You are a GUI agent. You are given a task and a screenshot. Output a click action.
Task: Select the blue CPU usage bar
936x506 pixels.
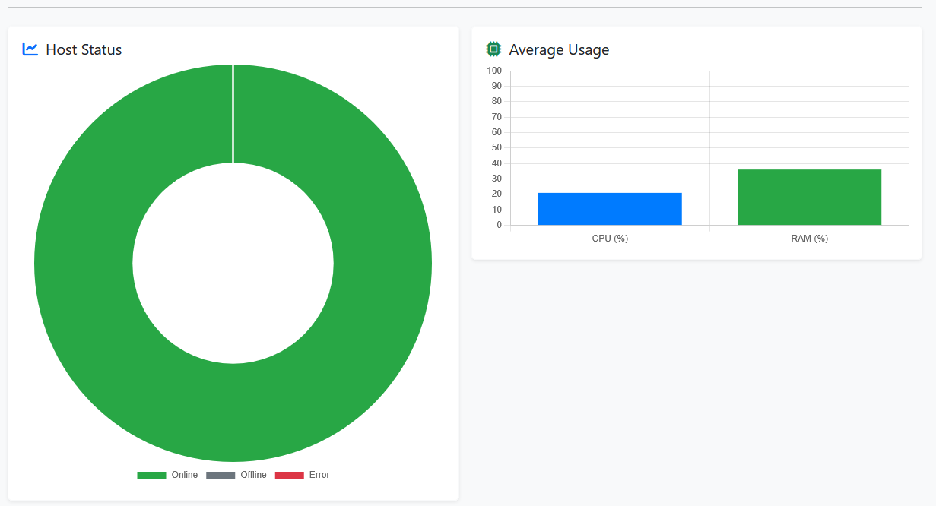tap(610, 209)
